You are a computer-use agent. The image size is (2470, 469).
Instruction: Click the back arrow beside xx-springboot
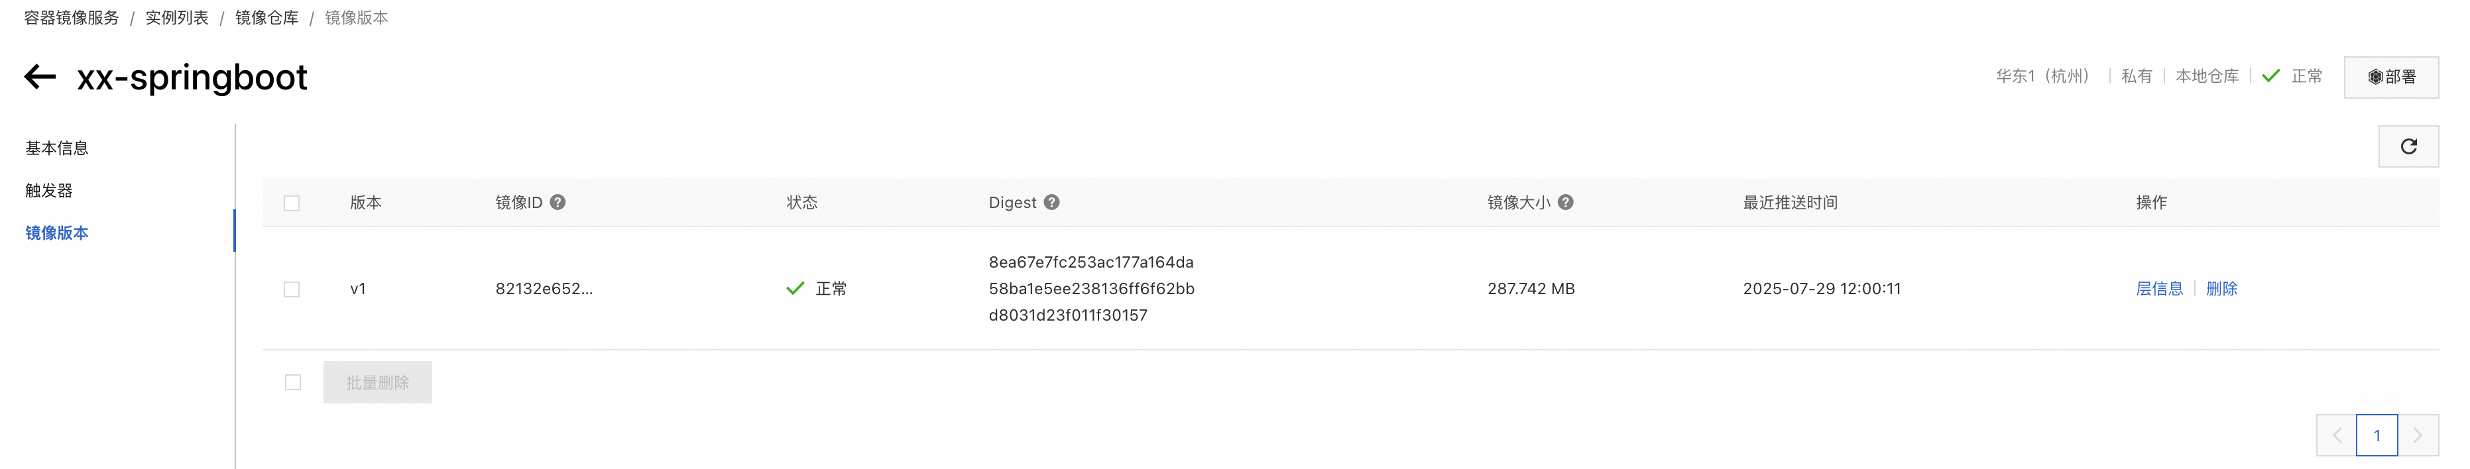point(40,77)
